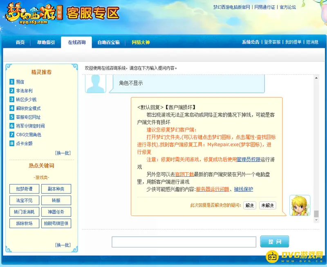This screenshot has width=327, height=267.
Task: Click the question input field
Action: coord(184,242)
